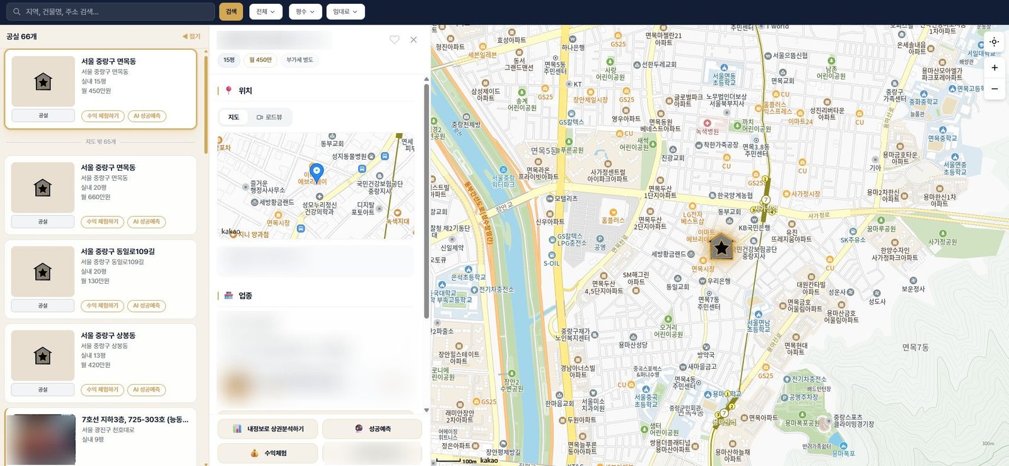
Task: Click 수익 체험하기 on the 월 450만원 listing
Action: click(x=103, y=116)
